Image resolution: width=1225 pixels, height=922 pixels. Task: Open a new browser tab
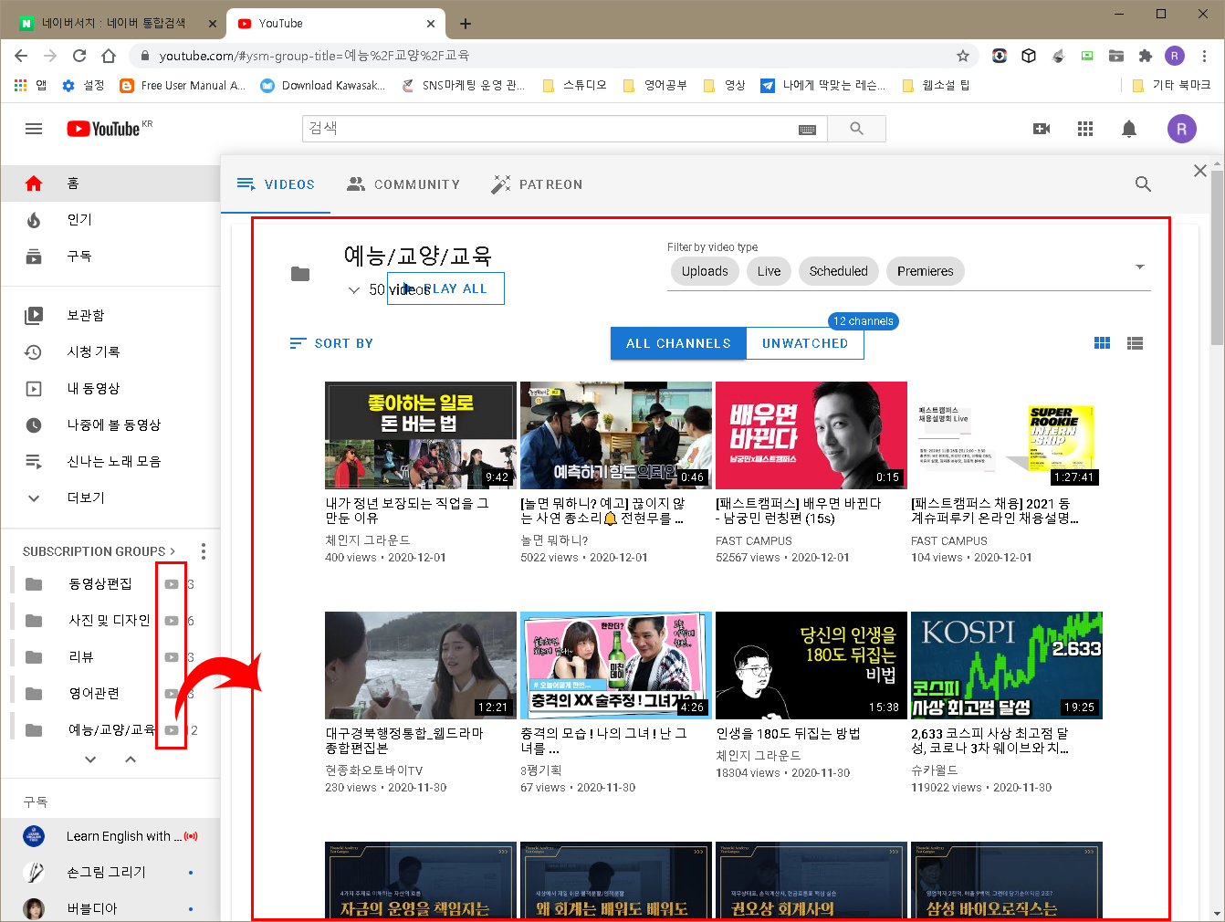tap(466, 24)
